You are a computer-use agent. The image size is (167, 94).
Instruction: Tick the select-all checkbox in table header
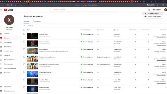24,30
